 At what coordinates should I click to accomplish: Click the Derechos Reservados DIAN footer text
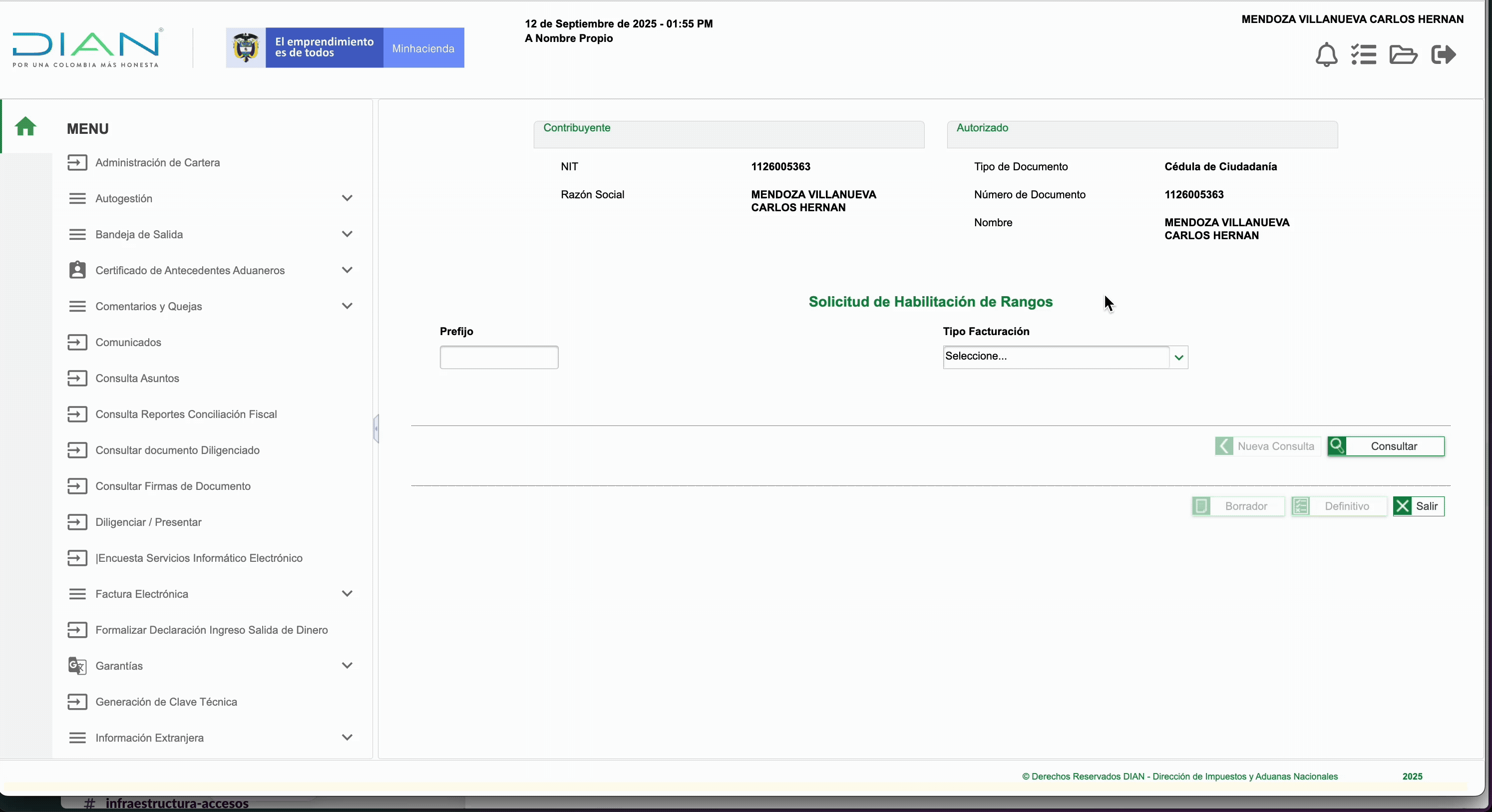(x=1180, y=777)
